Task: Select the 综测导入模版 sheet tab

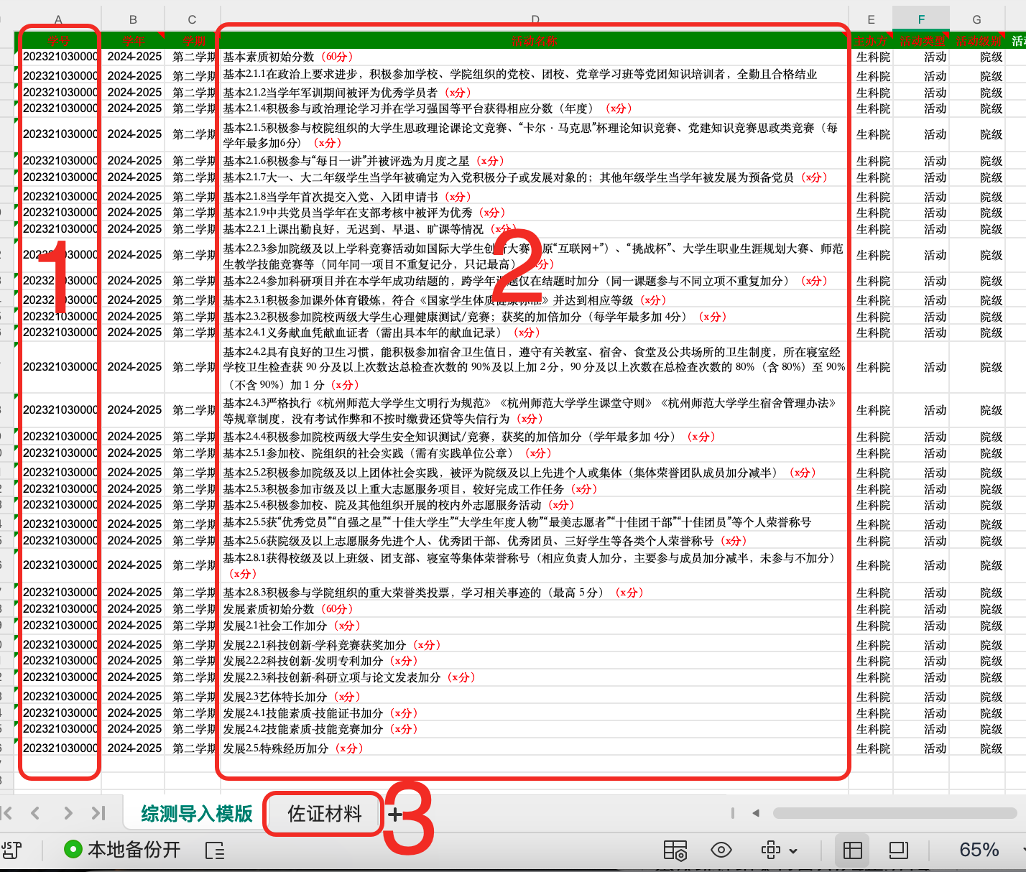Action: pos(196,814)
